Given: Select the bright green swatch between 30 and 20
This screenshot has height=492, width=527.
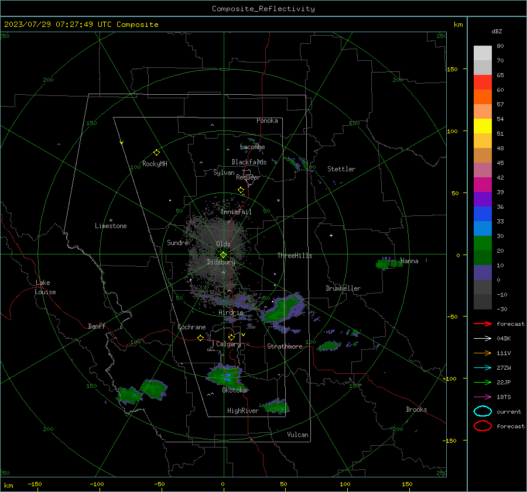Looking at the screenshot, I should tap(482, 243).
